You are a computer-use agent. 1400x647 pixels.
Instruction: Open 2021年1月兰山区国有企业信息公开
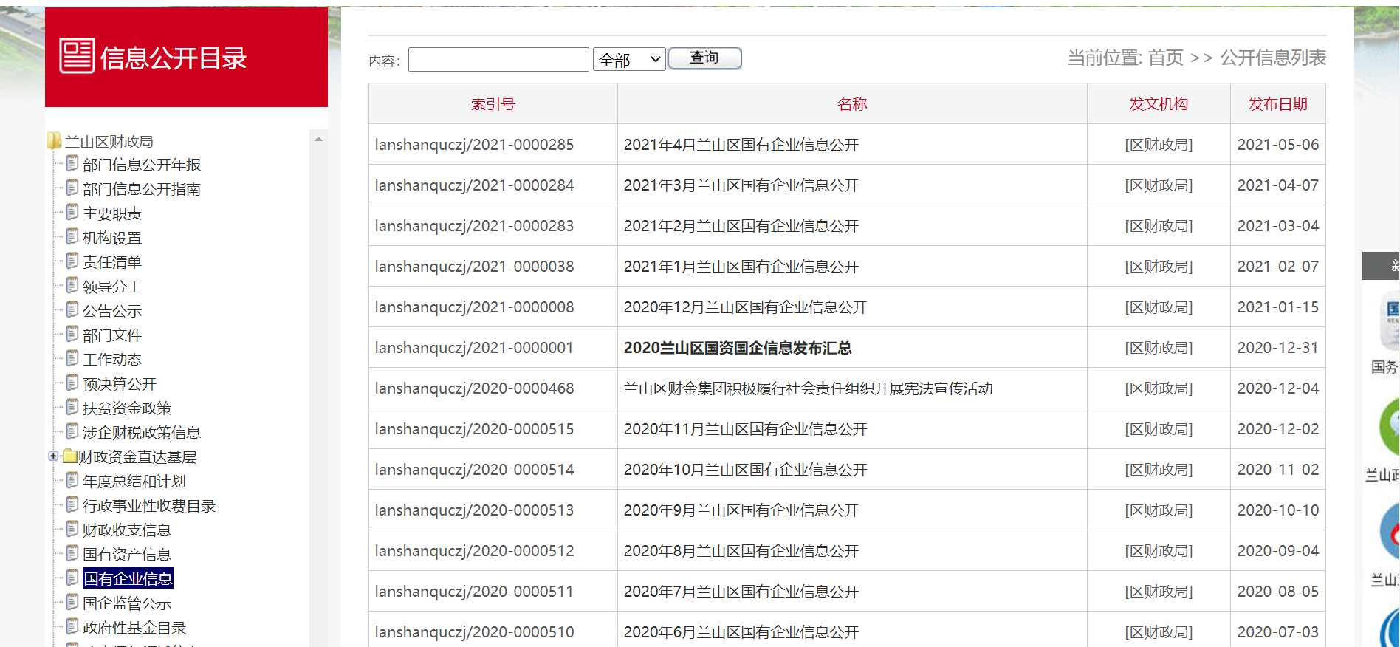tap(741, 267)
